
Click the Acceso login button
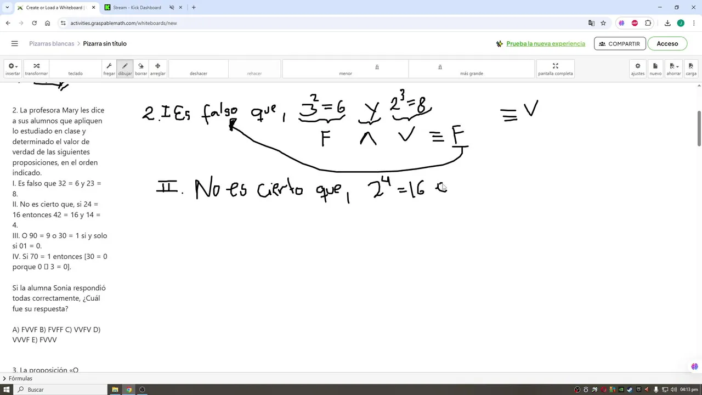click(667, 43)
